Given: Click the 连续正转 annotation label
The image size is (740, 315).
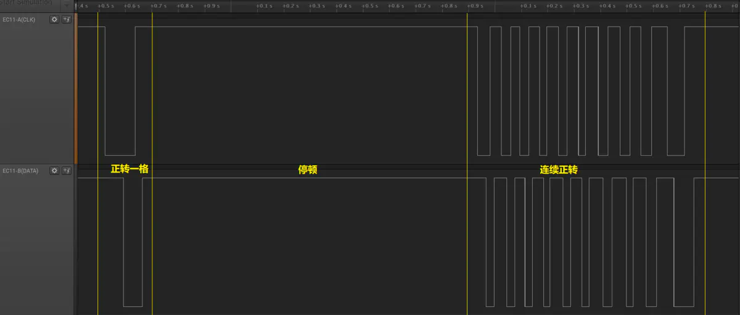Looking at the screenshot, I should click(x=559, y=170).
